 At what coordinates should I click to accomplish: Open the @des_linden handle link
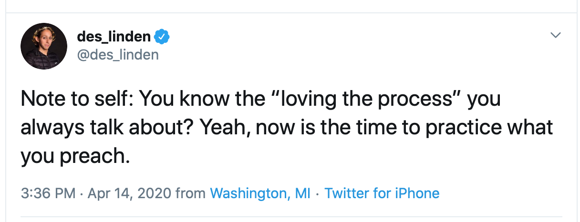pos(117,55)
